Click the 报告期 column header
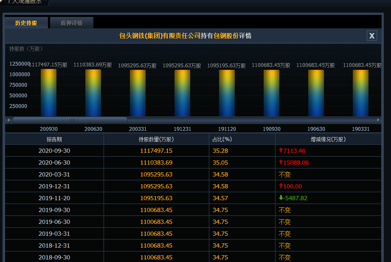The height and width of the screenshot is (262, 391). [x=54, y=139]
